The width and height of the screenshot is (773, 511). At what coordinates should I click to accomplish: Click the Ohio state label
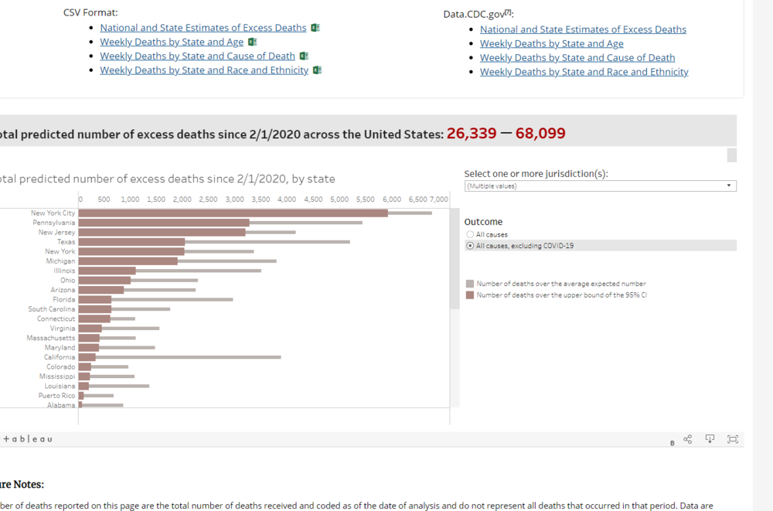coord(68,280)
